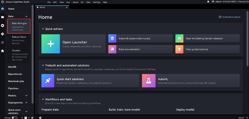Open the View menu
249x119 pixels.
(x=62, y=2)
